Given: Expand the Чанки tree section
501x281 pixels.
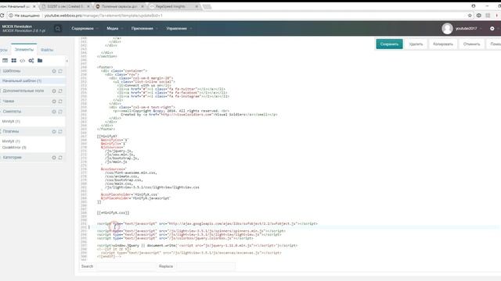Looking at the screenshot, I should click(x=9, y=101).
